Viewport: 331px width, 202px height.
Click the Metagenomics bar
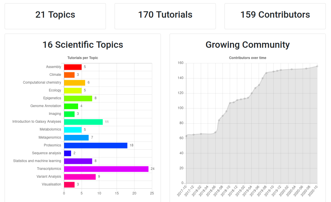pyautogui.click(x=76, y=137)
